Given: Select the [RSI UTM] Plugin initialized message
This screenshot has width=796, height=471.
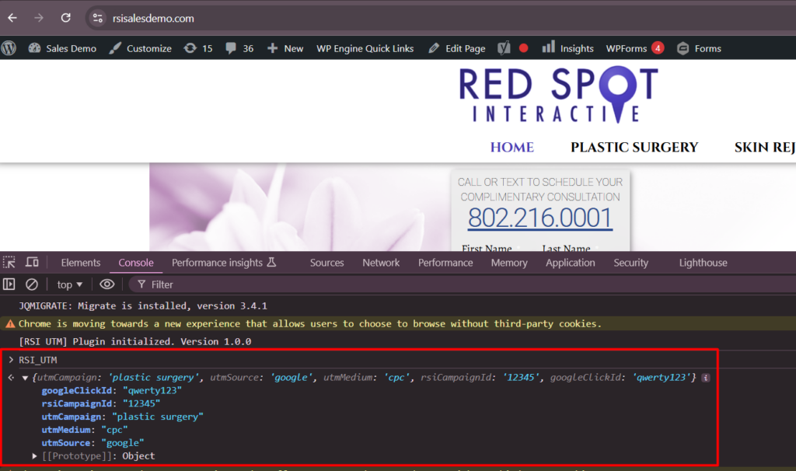Looking at the screenshot, I should tap(135, 341).
